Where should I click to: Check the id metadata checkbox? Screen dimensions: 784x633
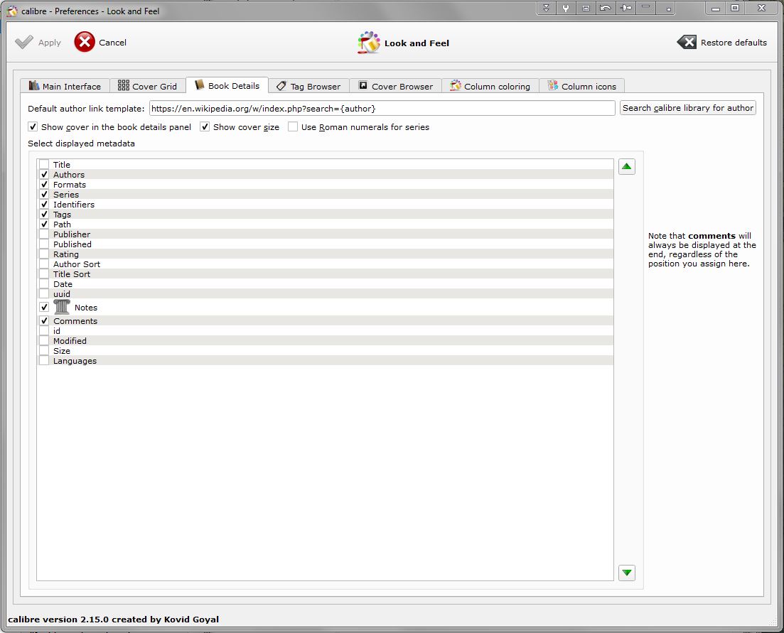[x=45, y=331]
